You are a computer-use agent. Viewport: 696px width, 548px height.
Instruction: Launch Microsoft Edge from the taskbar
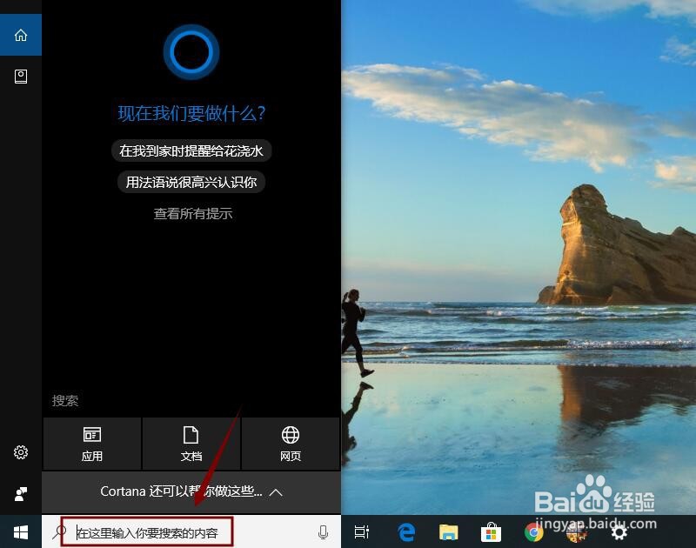pyautogui.click(x=406, y=531)
